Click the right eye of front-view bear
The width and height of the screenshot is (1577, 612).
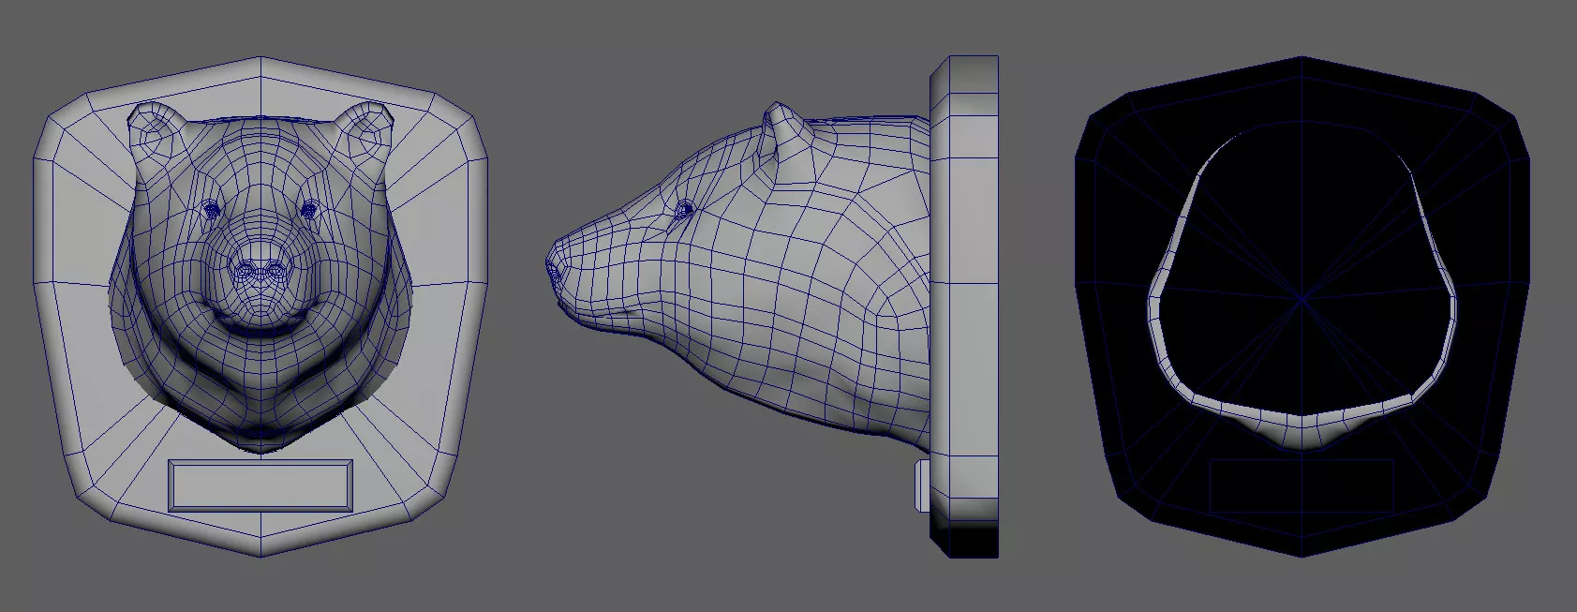pyautogui.click(x=309, y=209)
